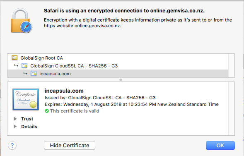Click the pane divider handle dot
This screenshot has width=244, height=156.
pos(121,80)
